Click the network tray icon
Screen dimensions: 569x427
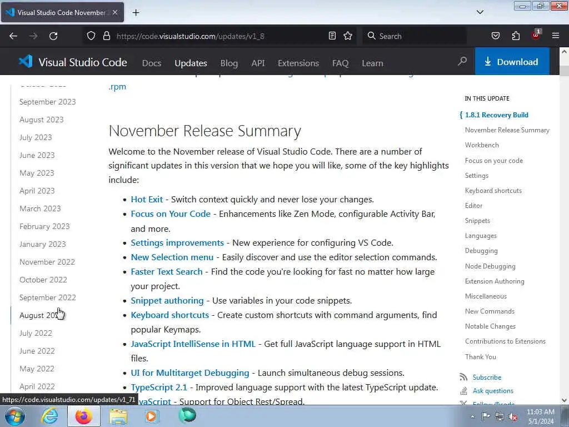tap(500, 416)
